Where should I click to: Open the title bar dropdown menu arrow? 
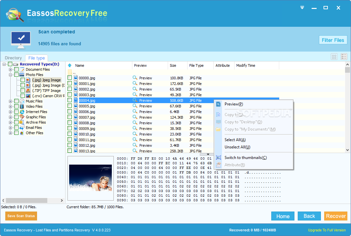(302, 8)
